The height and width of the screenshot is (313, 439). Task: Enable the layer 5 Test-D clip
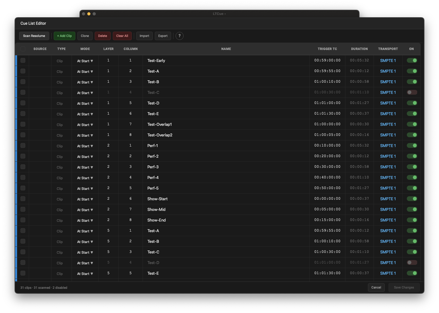(411, 262)
